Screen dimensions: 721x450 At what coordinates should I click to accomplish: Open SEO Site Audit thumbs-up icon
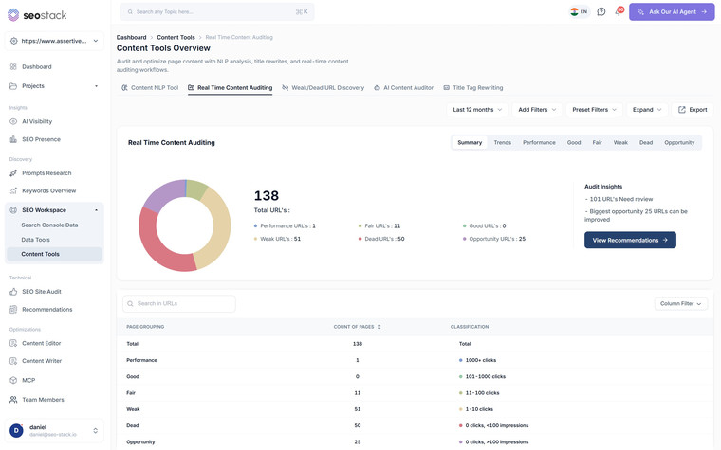pos(13,292)
